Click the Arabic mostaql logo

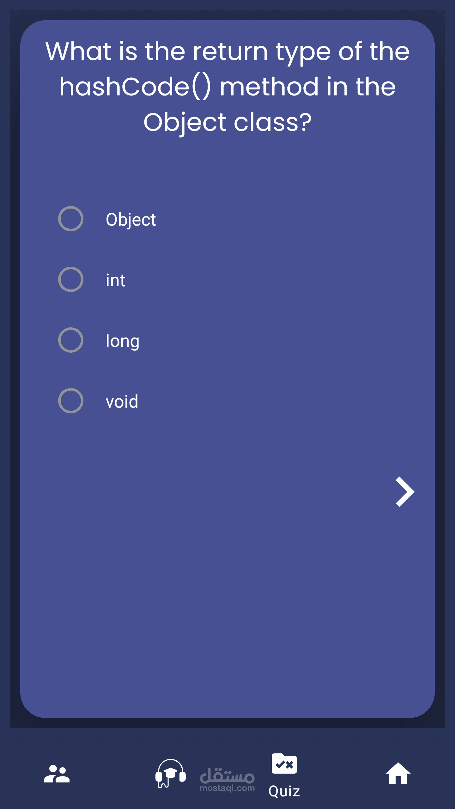(x=227, y=775)
